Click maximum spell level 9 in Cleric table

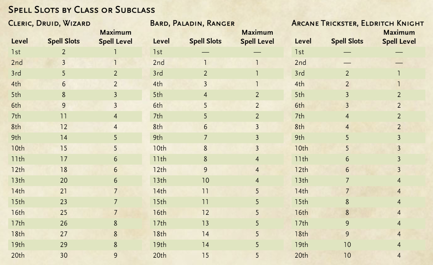(x=115, y=255)
